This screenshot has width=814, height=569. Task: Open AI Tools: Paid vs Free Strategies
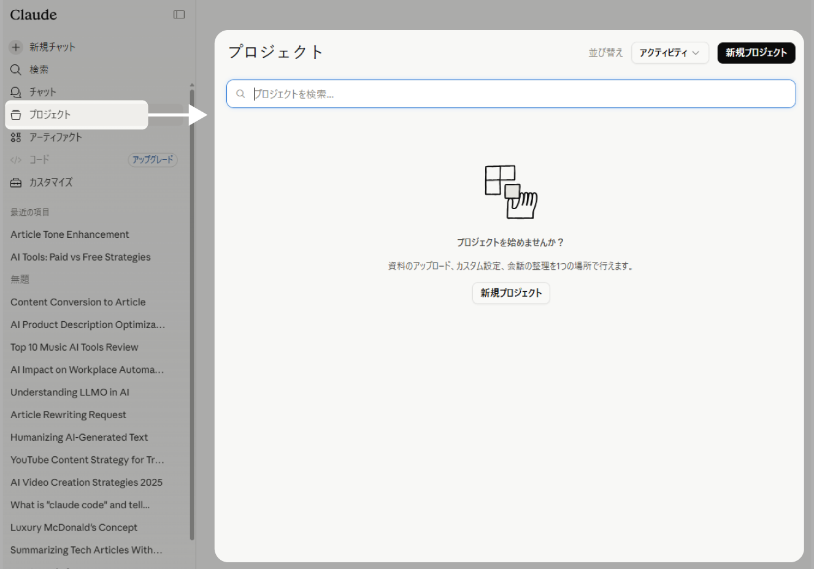[x=80, y=258]
